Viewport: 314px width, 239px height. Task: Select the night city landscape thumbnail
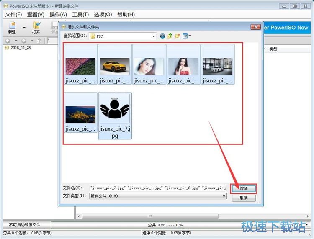[80, 113]
